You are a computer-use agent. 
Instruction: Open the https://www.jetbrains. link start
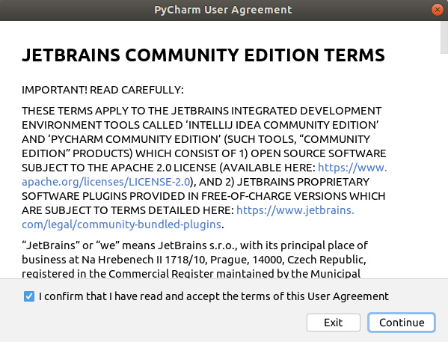pyautogui.click(x=295, y=210)
